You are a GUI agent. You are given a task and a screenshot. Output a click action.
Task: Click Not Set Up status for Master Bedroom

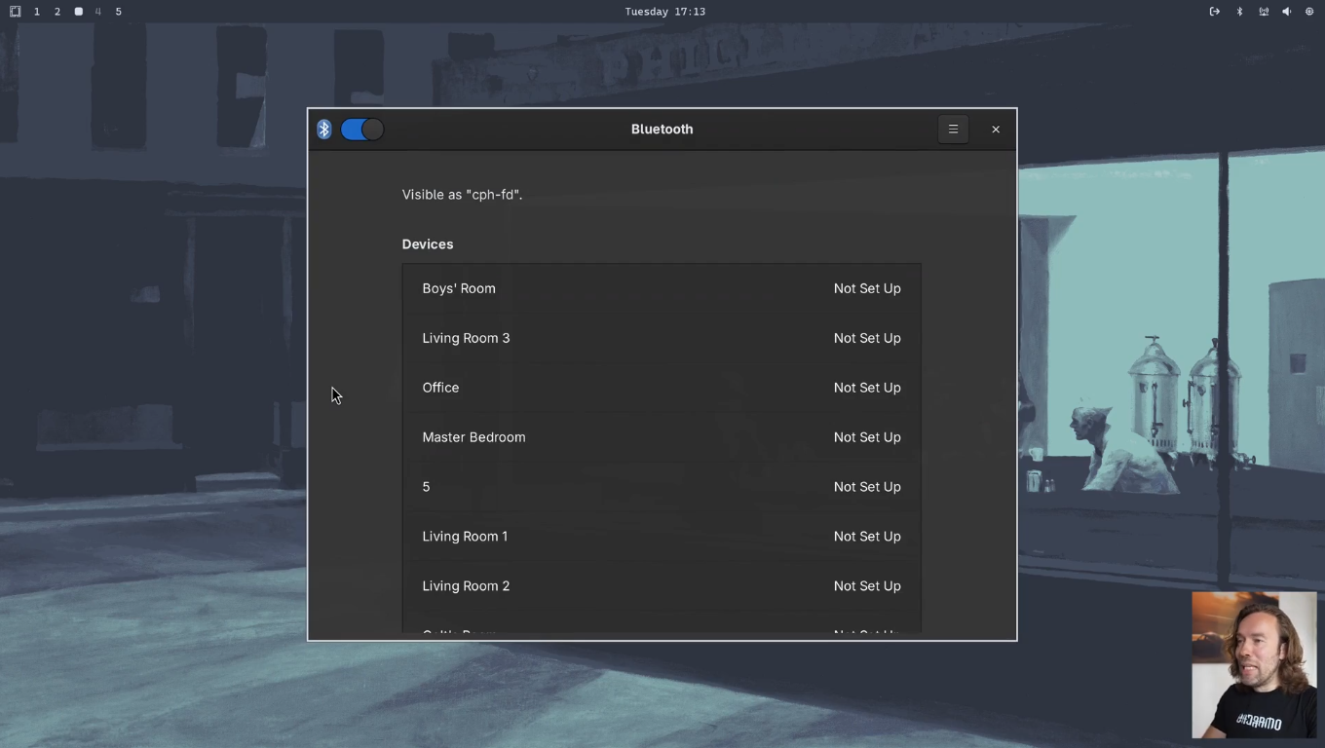tap(867, 437)
